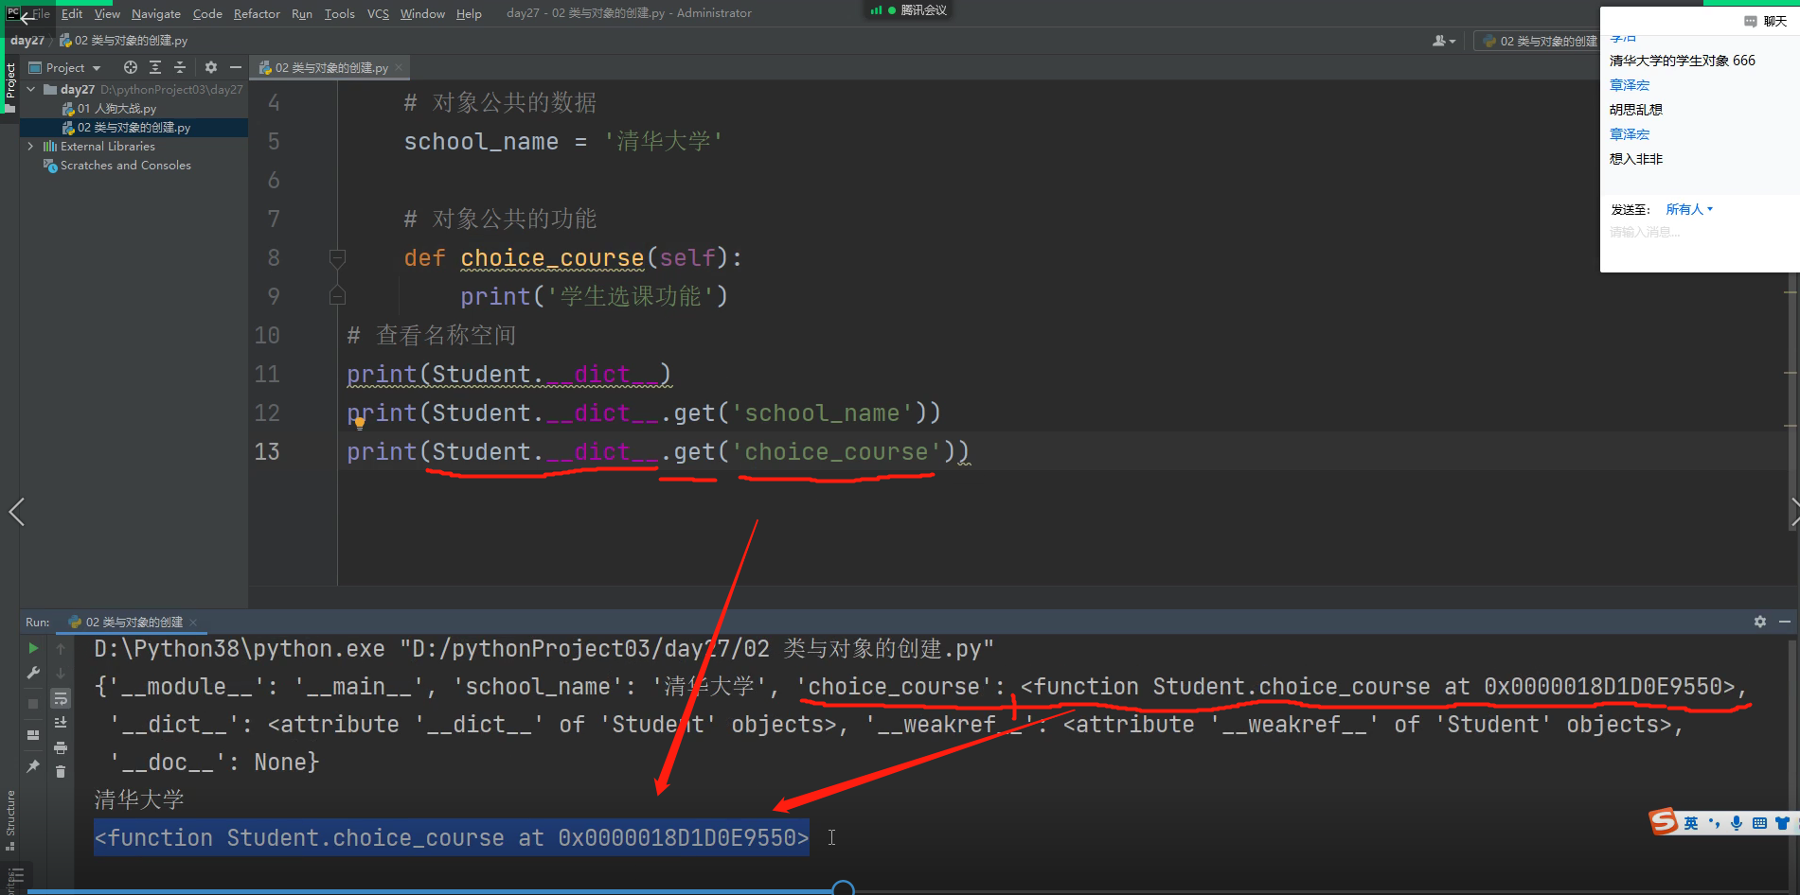This screenshot has height=895, width=1800.
Task: Open the Run menu
Action: [302, 13]
